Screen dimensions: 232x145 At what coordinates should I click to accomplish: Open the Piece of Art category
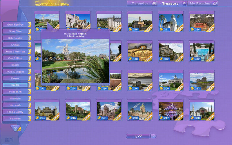pos(15,92)
